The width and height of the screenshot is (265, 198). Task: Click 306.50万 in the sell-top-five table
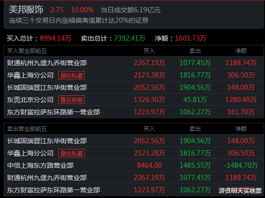coord(241,153)
